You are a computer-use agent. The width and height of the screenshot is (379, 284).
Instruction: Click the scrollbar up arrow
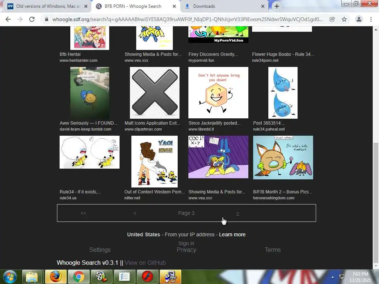pos(376,30)
